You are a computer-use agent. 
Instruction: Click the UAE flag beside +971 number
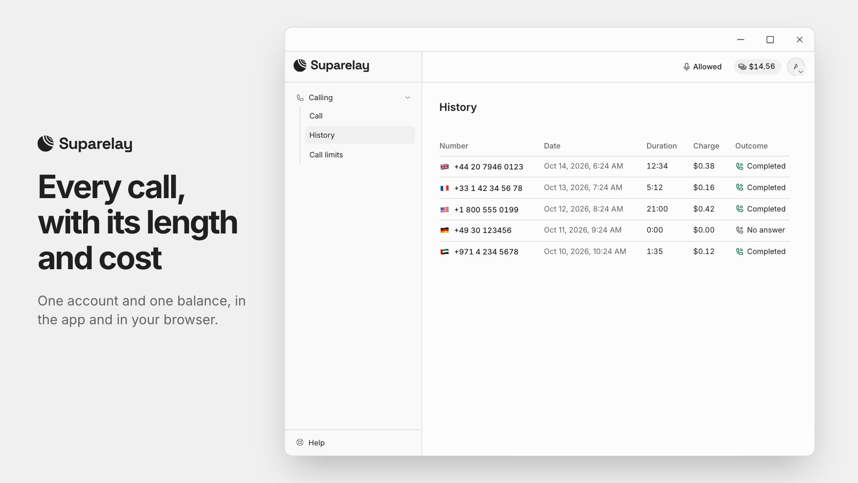[444, 252]
